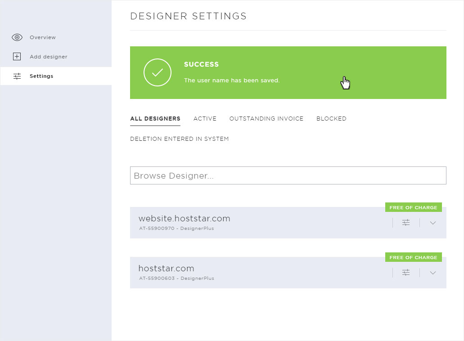
Task: Click the Settings sliders icon in sidebar
Action: [x=17, y=76]
